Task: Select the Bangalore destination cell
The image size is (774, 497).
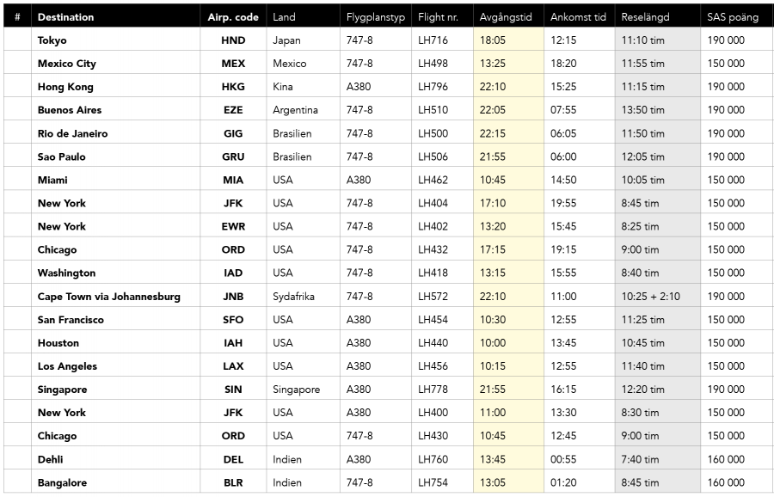Action: pyautogui.click(x=62, y=483)
